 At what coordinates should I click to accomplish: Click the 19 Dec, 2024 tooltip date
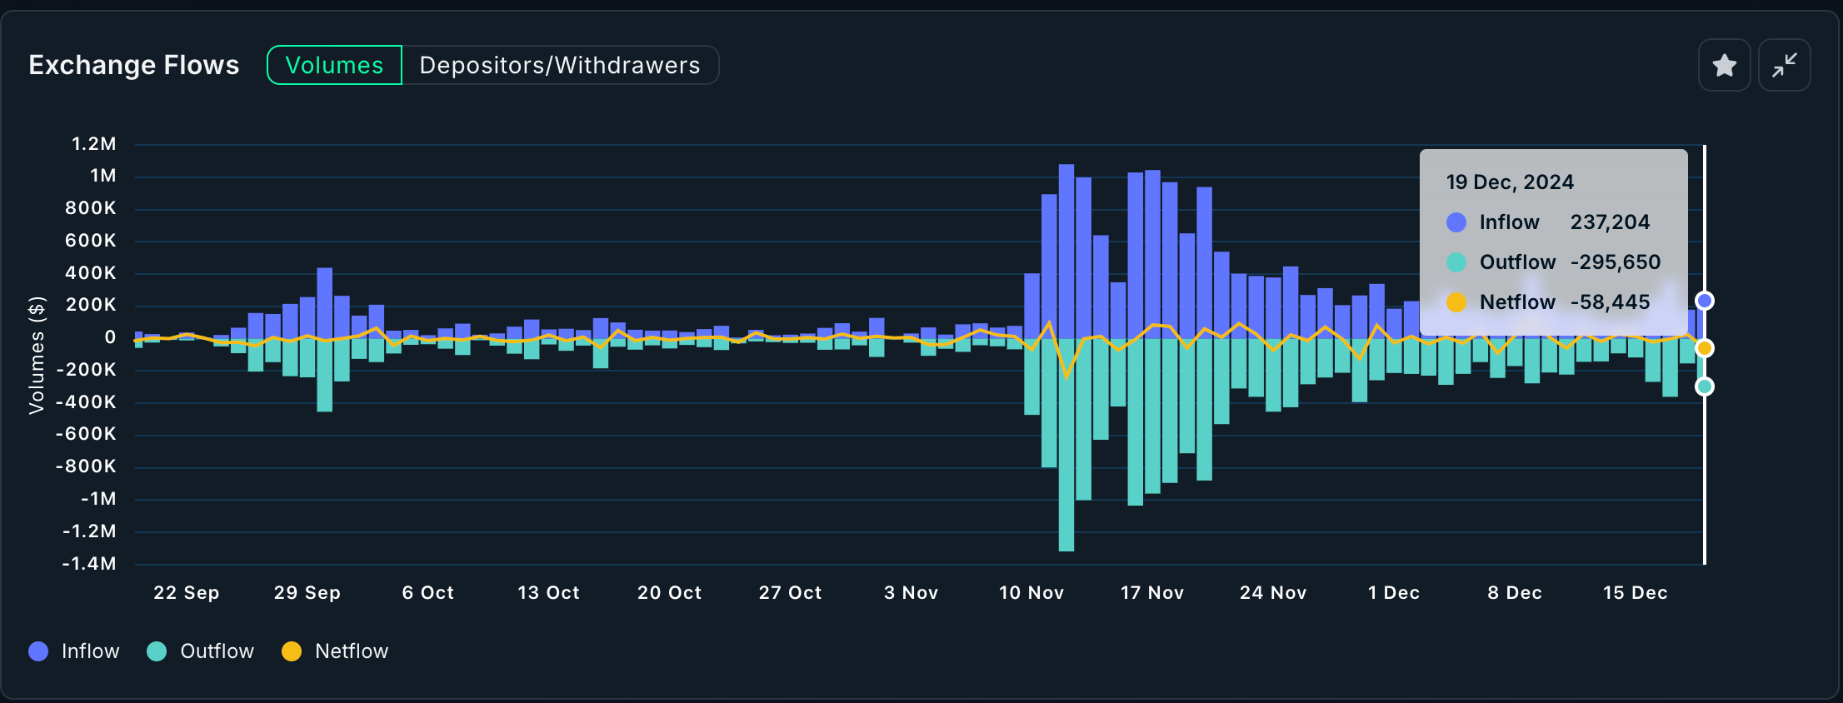pyautogui.click(x=1510, y=182)
